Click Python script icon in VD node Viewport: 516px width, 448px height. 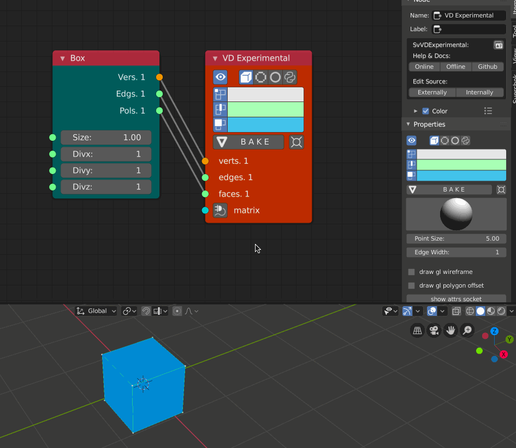pos(290,77)
